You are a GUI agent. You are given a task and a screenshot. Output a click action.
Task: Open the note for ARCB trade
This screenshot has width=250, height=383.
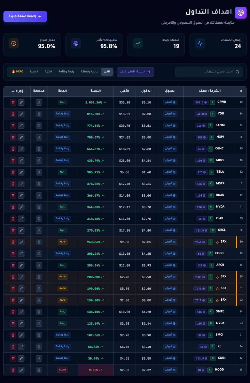pyautogui.click(x=39, y=266)
